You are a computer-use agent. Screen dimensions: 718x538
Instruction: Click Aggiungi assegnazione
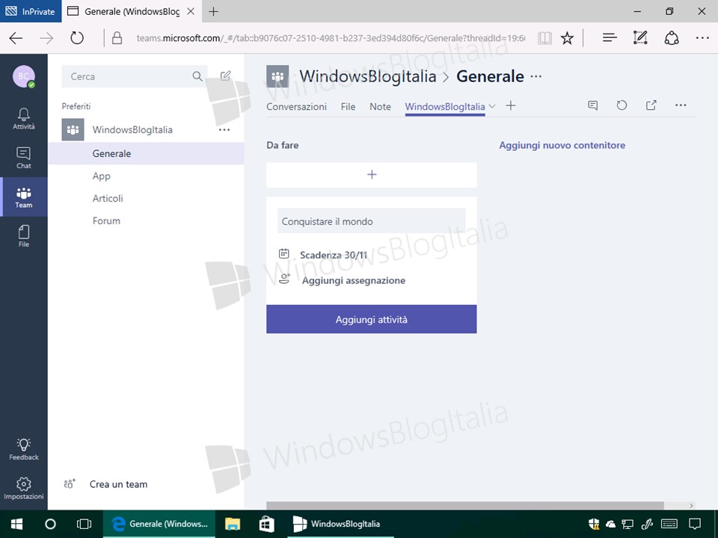[x=354, y=280]
